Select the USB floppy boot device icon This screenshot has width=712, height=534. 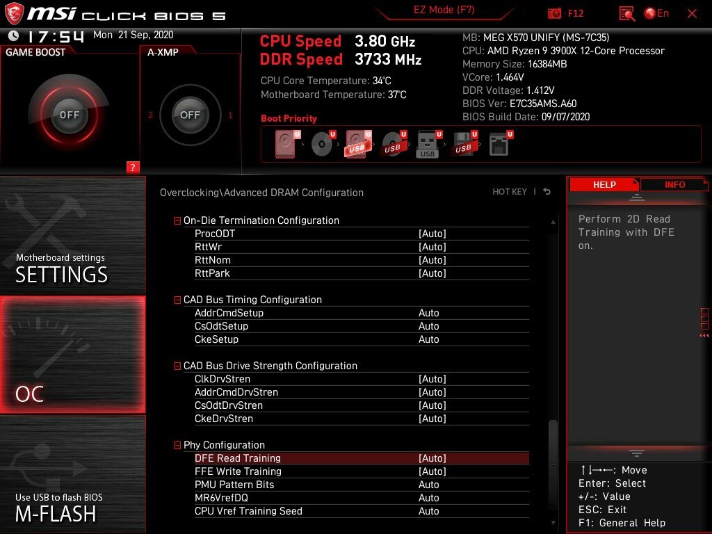(464, 144)
